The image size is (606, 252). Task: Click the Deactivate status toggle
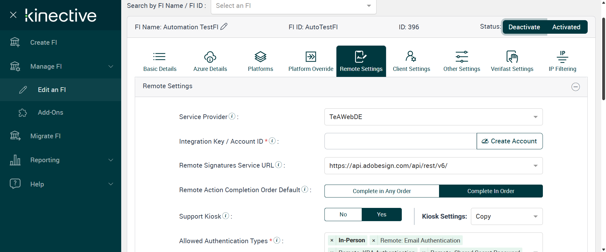point(524,27)
